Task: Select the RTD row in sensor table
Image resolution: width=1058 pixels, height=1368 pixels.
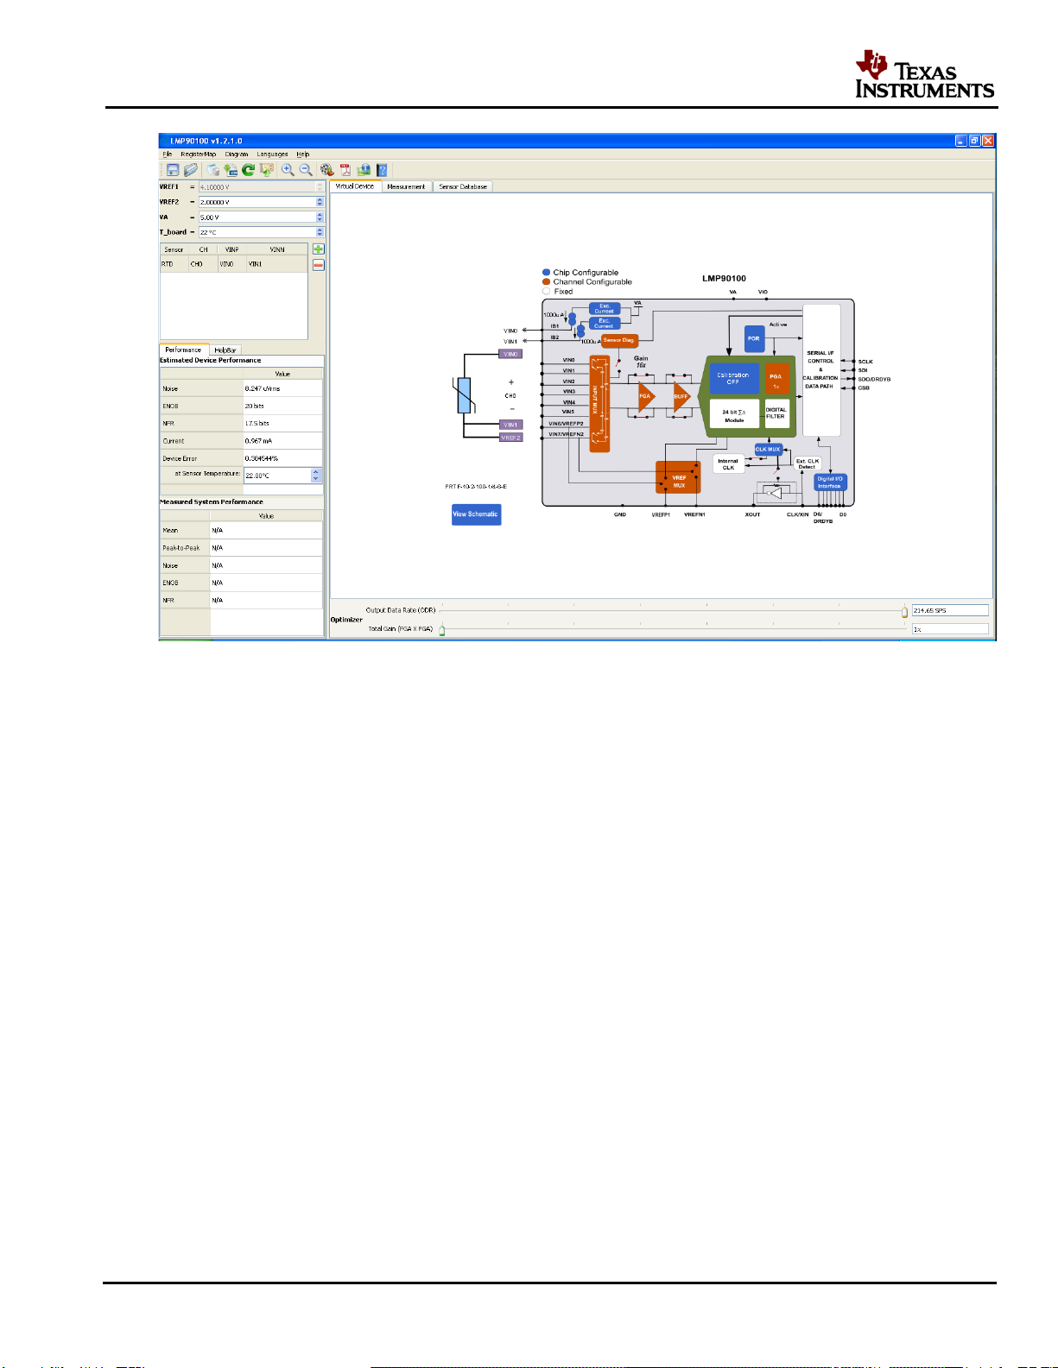Action: tap(233, 264)
